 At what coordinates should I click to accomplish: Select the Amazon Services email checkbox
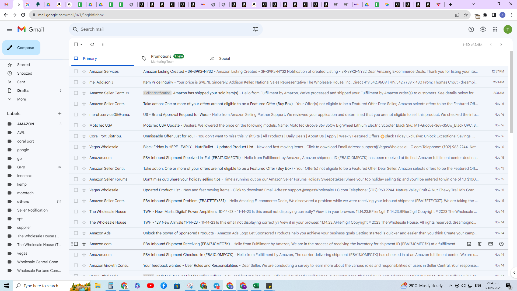76,71
